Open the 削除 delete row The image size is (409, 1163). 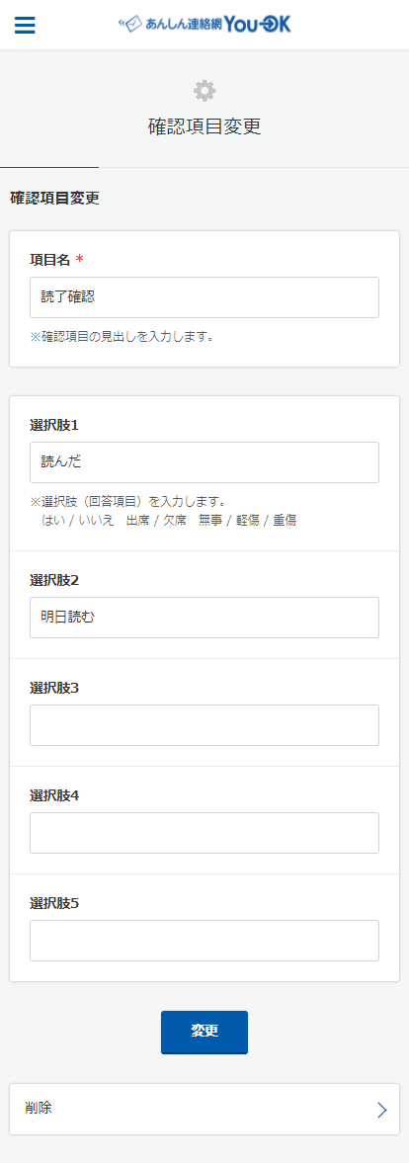click(x=204, y=1110)
